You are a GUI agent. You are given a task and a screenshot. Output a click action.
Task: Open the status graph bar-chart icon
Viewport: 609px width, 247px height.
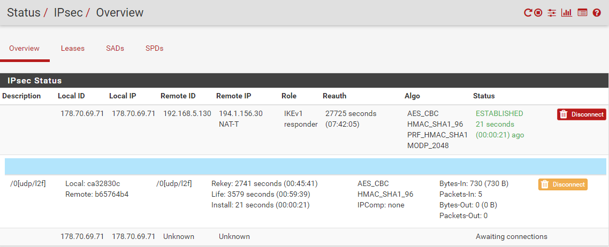coord(567,13)
